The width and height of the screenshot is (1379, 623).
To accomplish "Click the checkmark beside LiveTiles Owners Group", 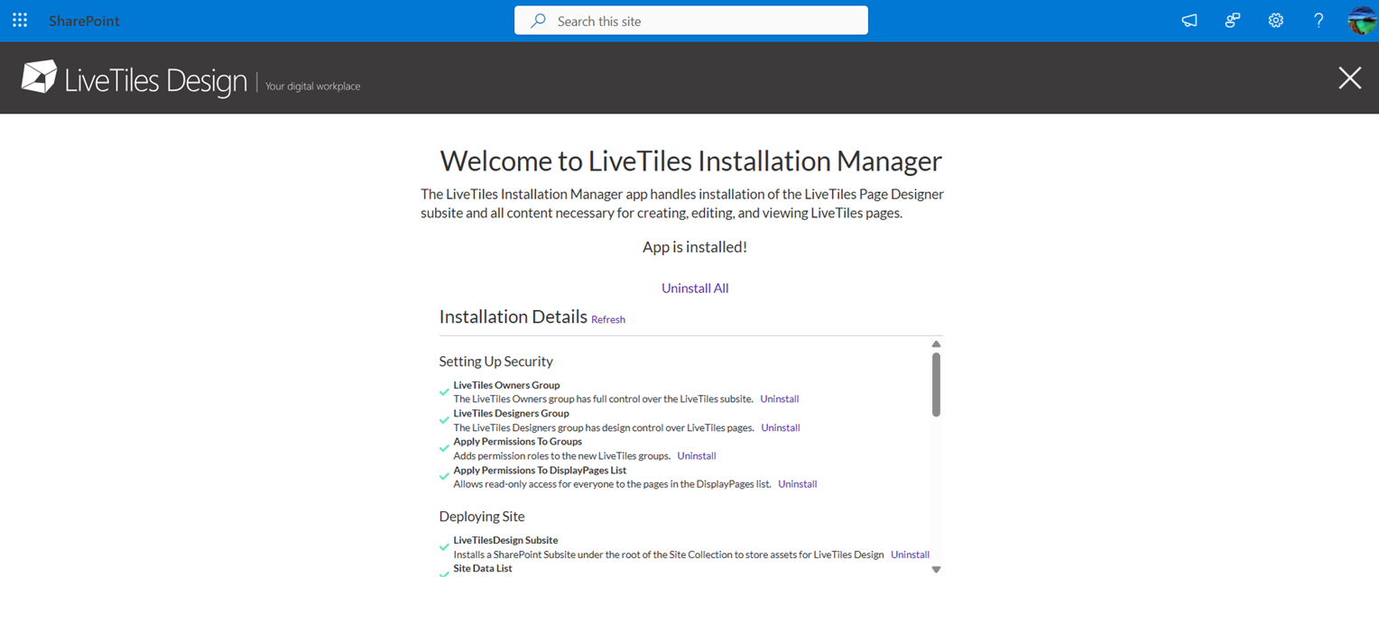I will [444, 392].
